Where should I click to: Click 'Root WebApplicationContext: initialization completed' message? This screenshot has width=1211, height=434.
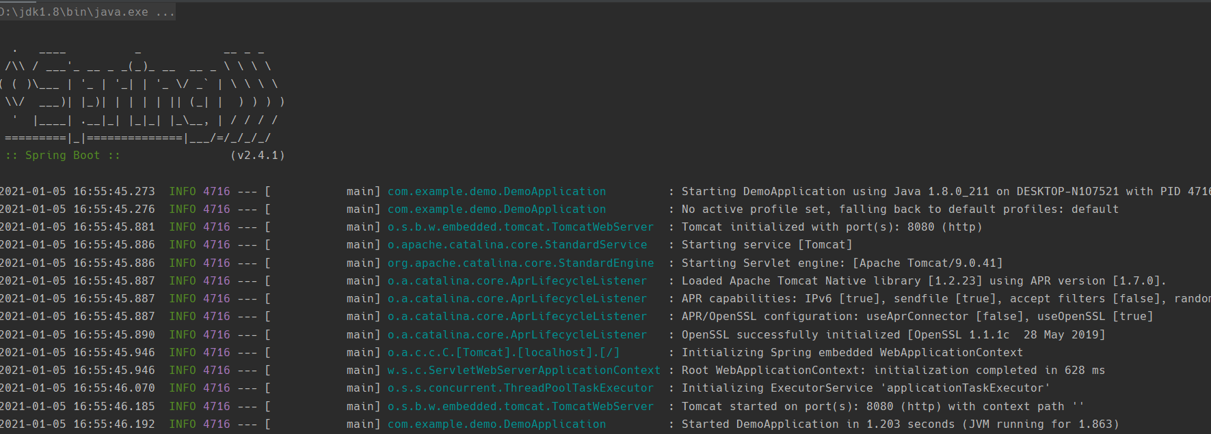click(x=893, y=370)
